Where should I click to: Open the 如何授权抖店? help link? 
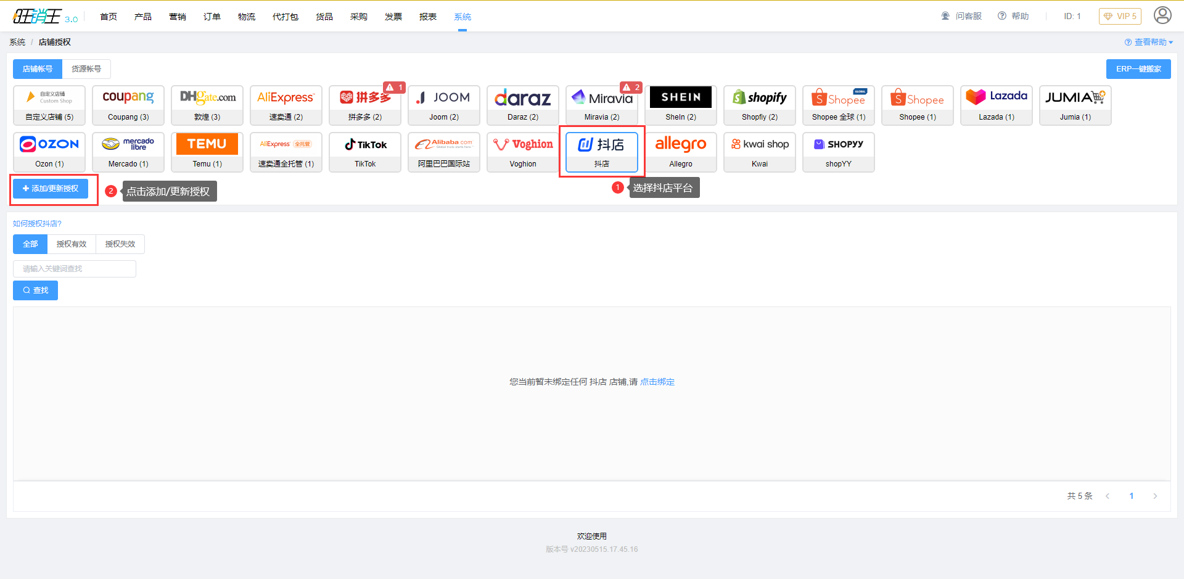coord(37,224)
